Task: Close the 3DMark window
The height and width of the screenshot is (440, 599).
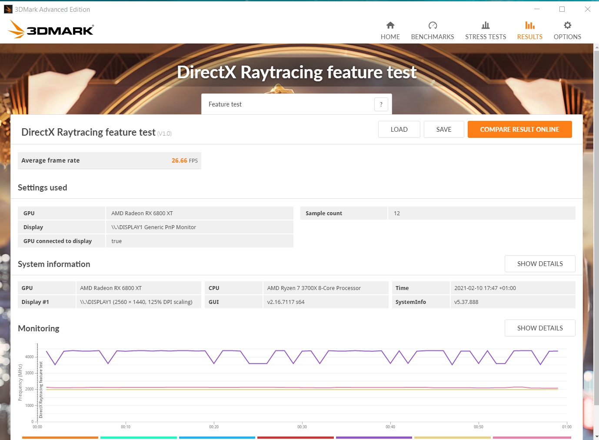Action: pyautogui.click(x=587, y=9)
